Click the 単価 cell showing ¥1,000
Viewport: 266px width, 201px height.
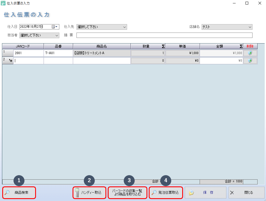[182, 53]
